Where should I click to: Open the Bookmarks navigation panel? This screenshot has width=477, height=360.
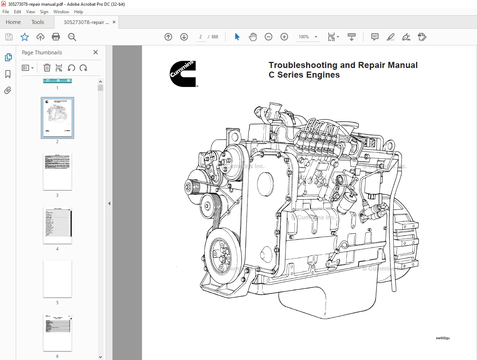8,74
